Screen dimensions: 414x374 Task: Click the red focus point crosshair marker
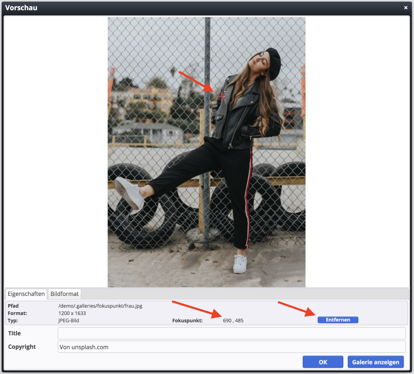[221, 96]
